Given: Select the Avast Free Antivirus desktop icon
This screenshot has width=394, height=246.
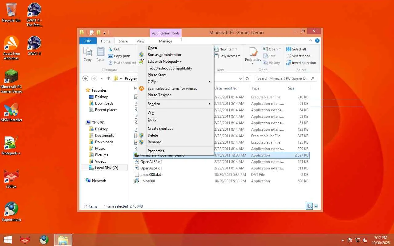Looking at the screenshot, I should (x=11, y=48).
